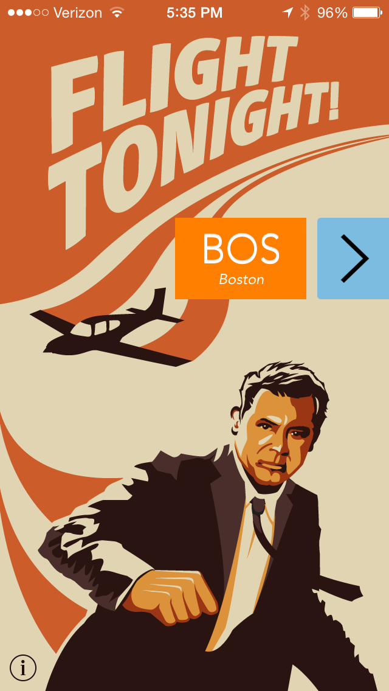Image resolution: width=389 pixels, height=691 pixels.
Task: Tap the Bluetooth icon in status bar
Action: coord(305,12)
